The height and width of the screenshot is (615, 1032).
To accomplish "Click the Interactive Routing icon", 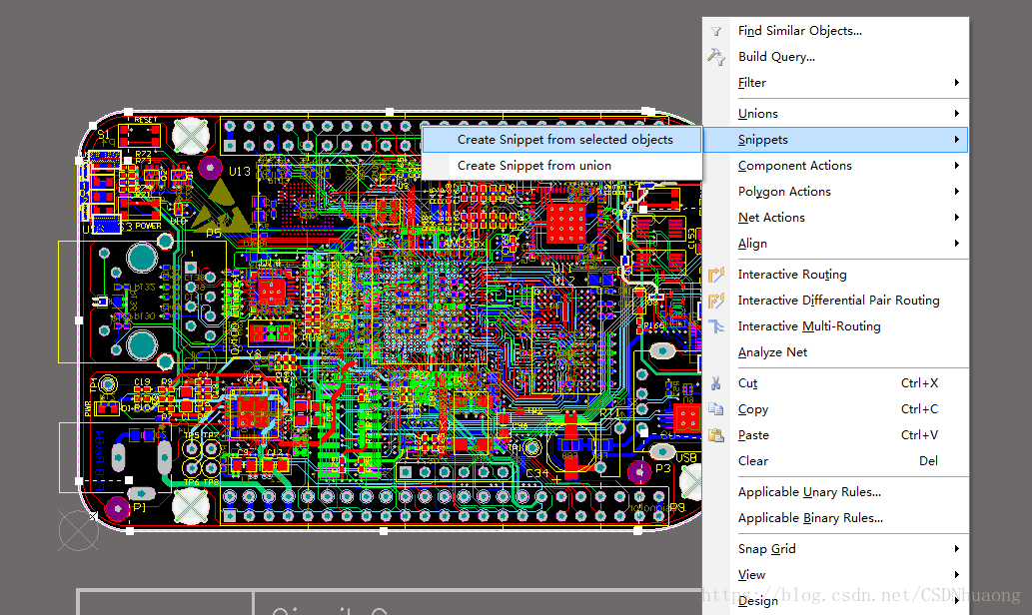I will coord(716,275).
